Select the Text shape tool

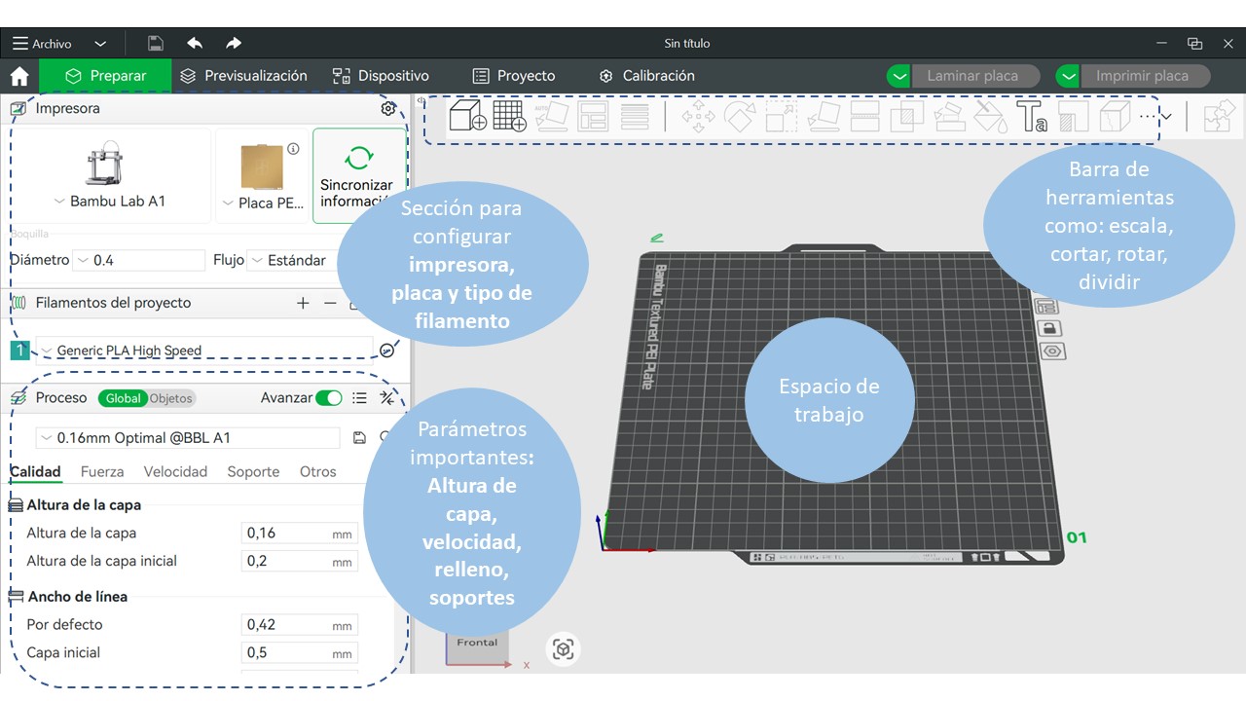[x=1031, y=117]
